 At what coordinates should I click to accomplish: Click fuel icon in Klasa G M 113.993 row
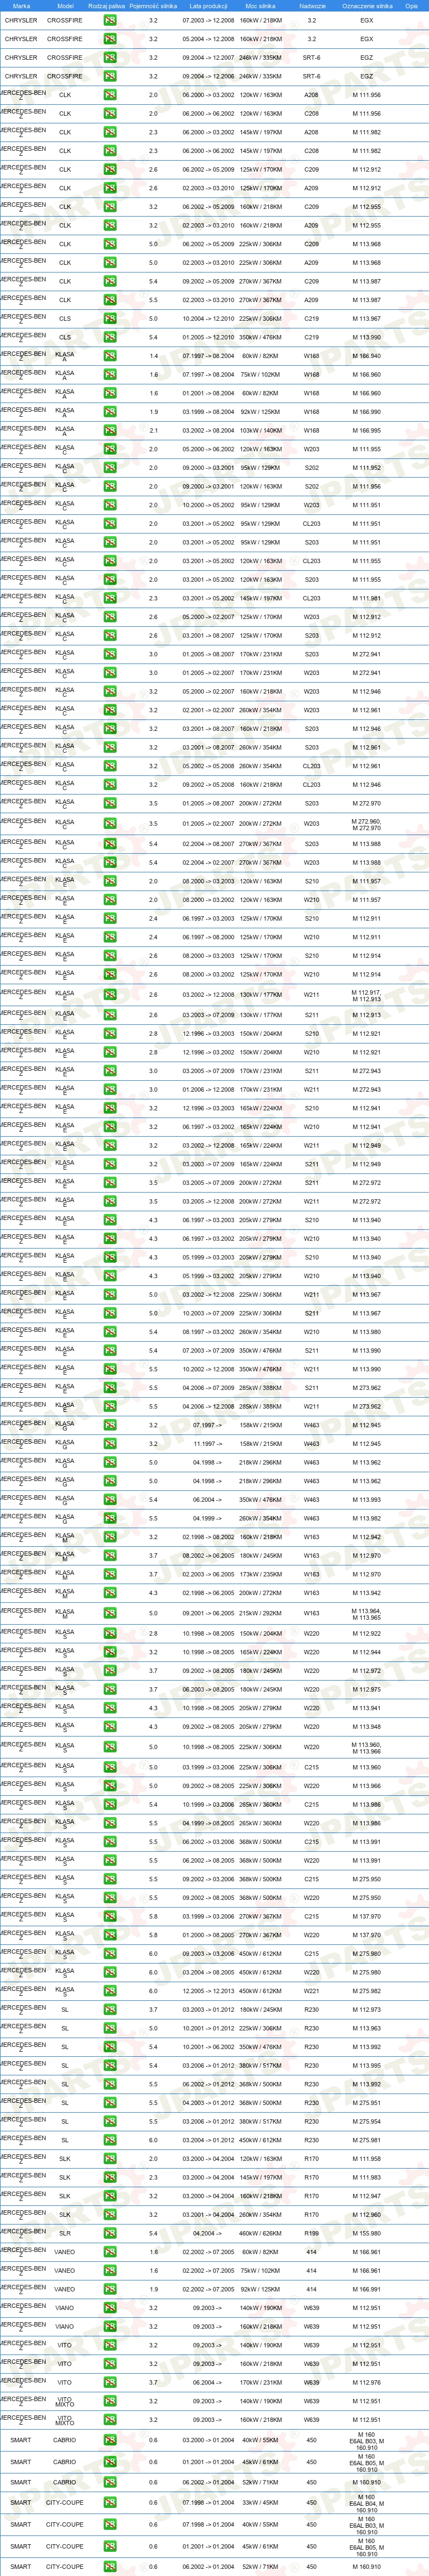(x=110, y=1500)
